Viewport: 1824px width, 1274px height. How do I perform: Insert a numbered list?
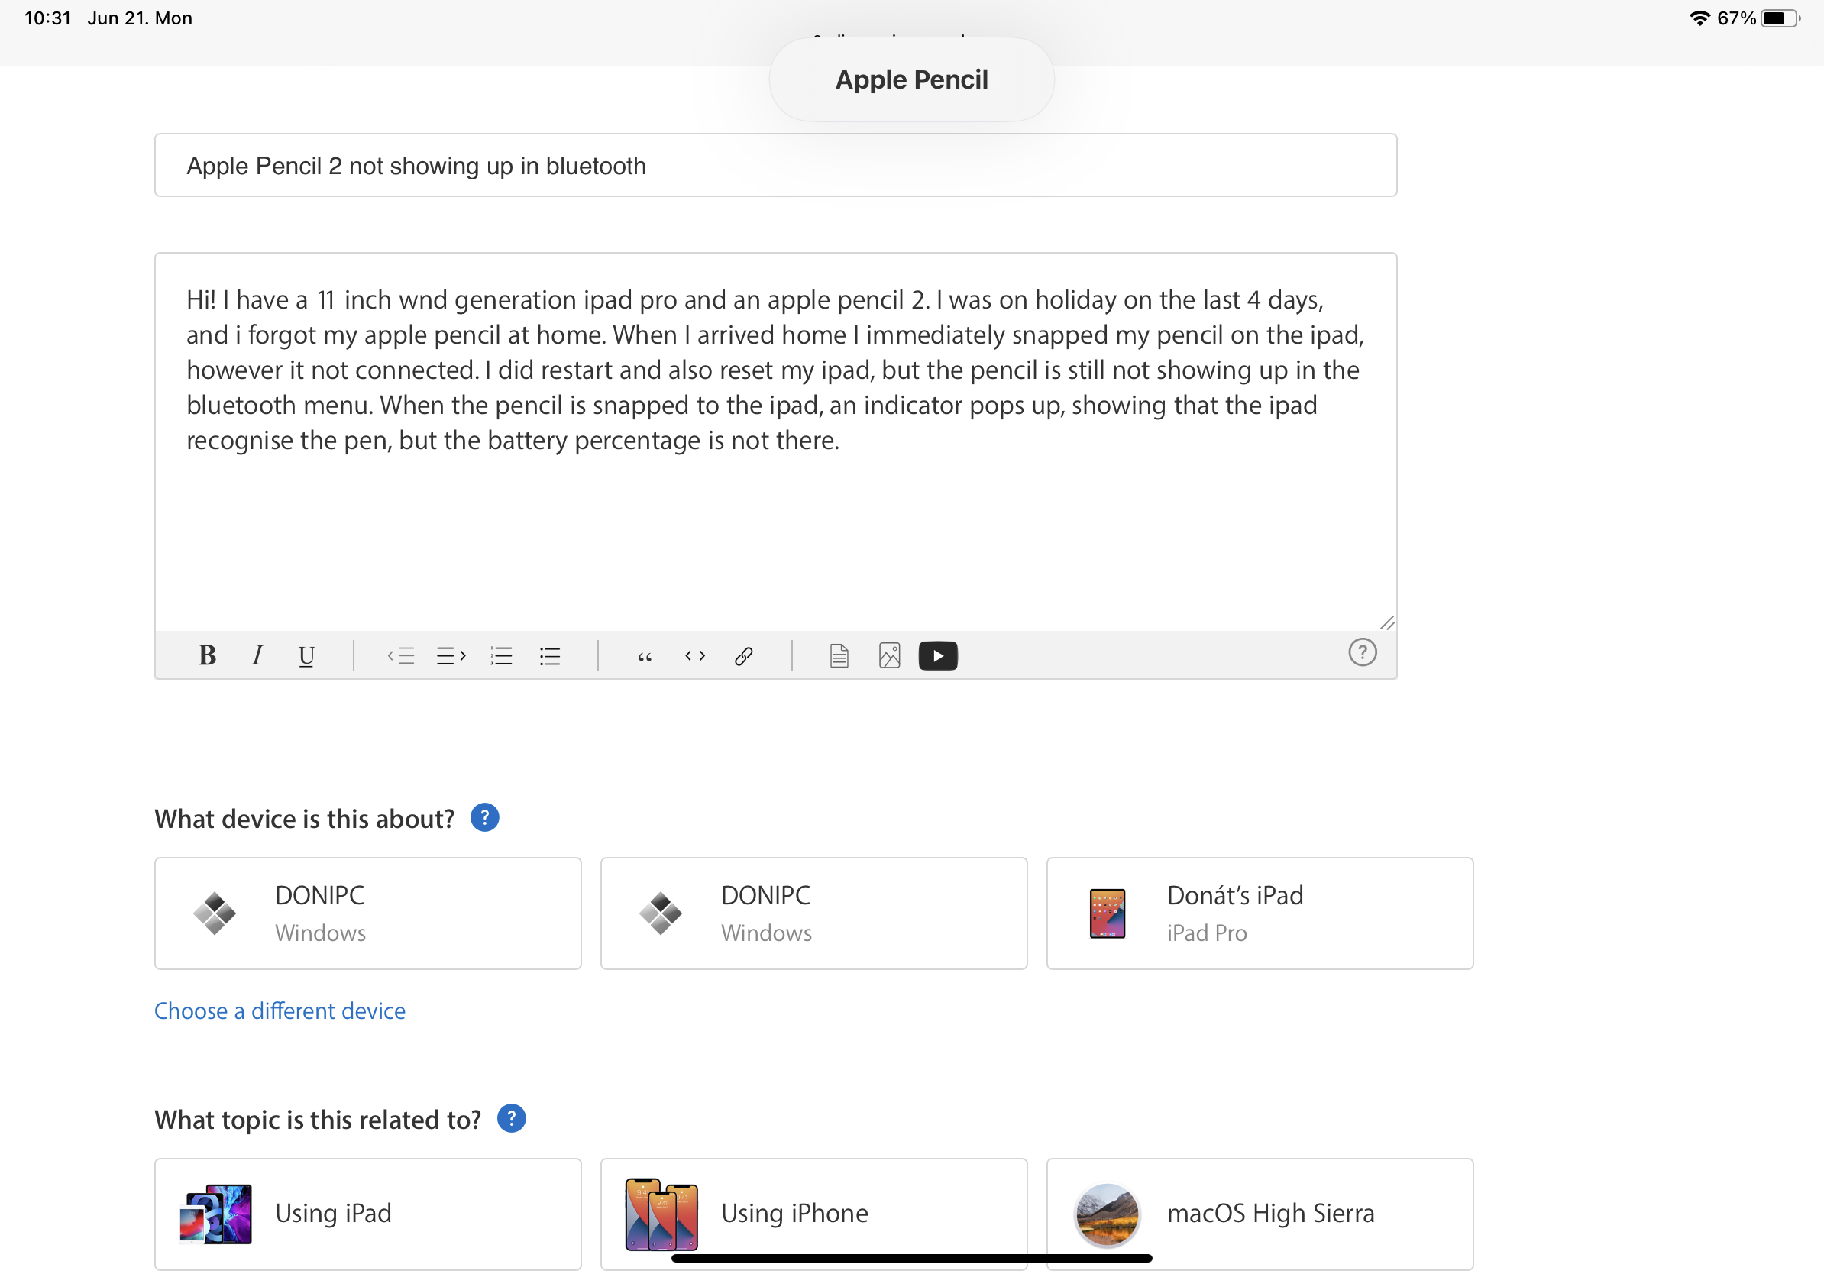[x=501, y=656]
